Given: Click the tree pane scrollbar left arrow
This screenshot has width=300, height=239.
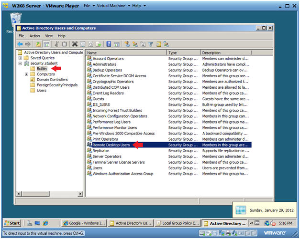Looking at the screenshot, I should point(19,194).
